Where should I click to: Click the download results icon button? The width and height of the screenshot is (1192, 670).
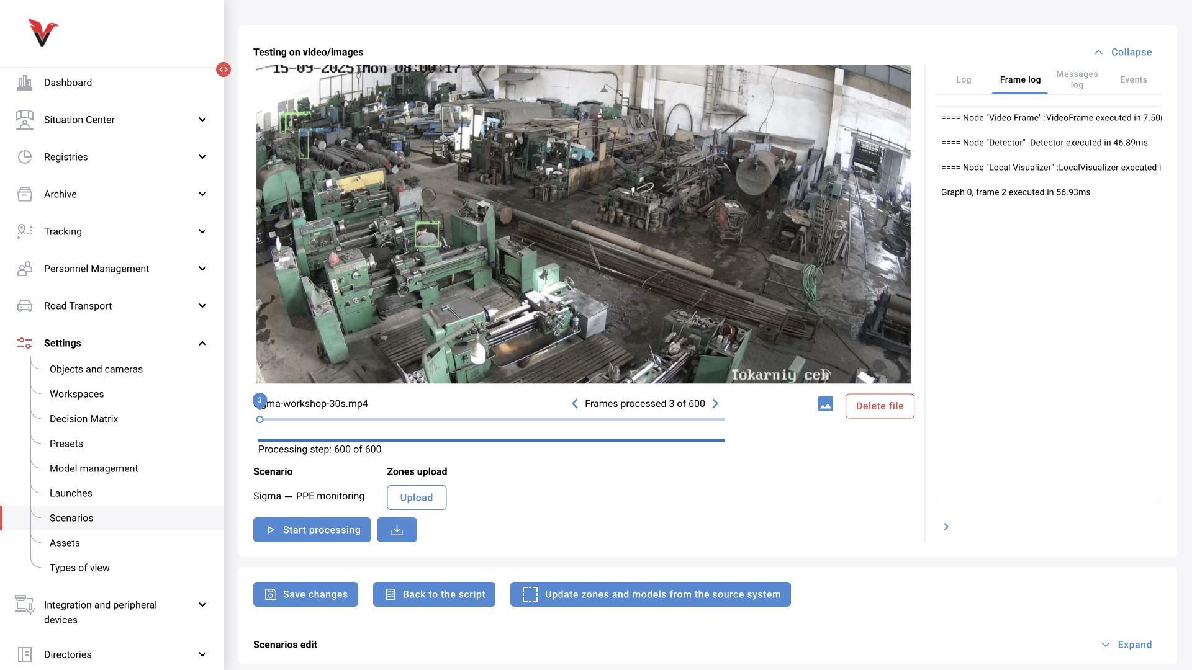tap(397, 530)
